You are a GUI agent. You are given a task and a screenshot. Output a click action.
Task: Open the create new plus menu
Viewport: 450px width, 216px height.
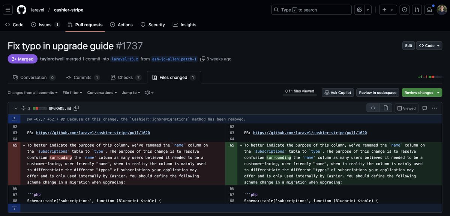388,10
